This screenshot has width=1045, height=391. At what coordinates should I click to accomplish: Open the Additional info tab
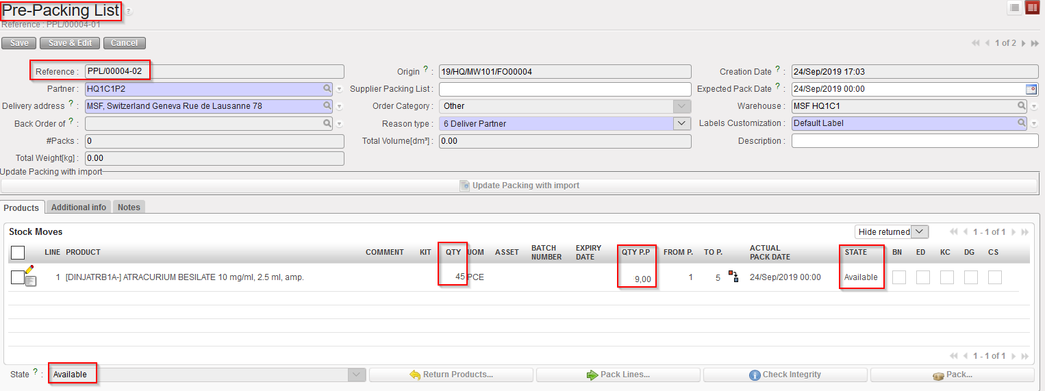[79, 207]
